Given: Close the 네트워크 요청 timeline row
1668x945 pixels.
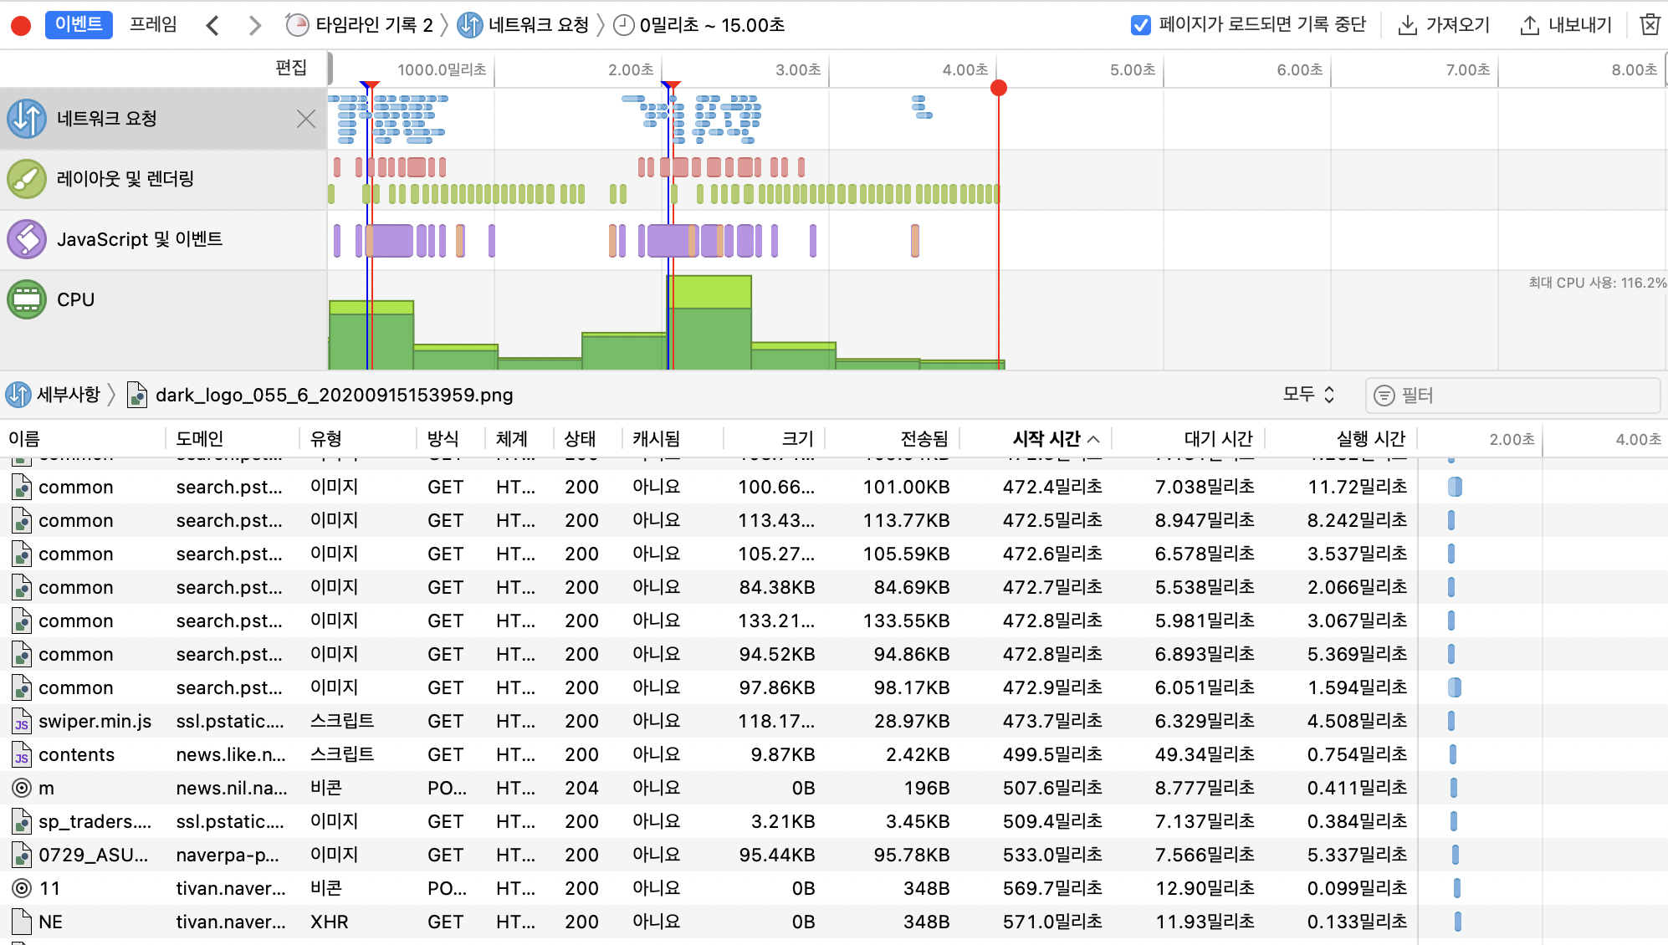Looking at the screenshot, I should (305, 119).
